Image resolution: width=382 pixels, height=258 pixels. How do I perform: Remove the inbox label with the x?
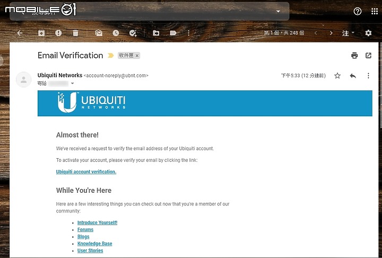[x=137, y=56]
